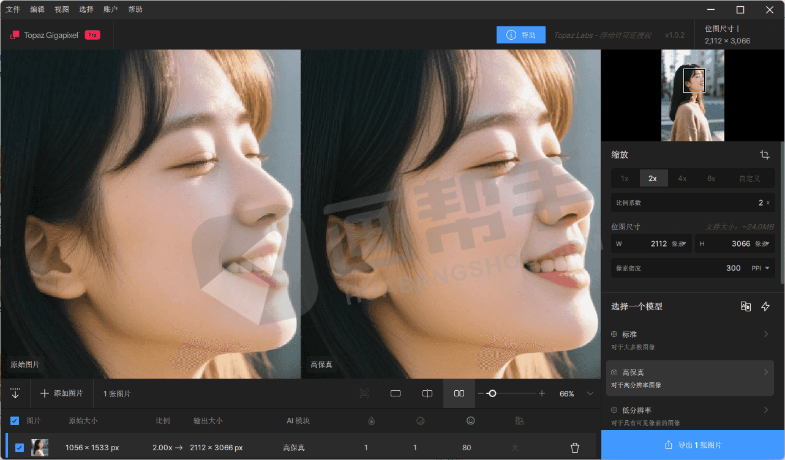This screenshot has width=785, height=460.
Task: Collapse the bottom image list panel
Action: (x=15, y=393)
